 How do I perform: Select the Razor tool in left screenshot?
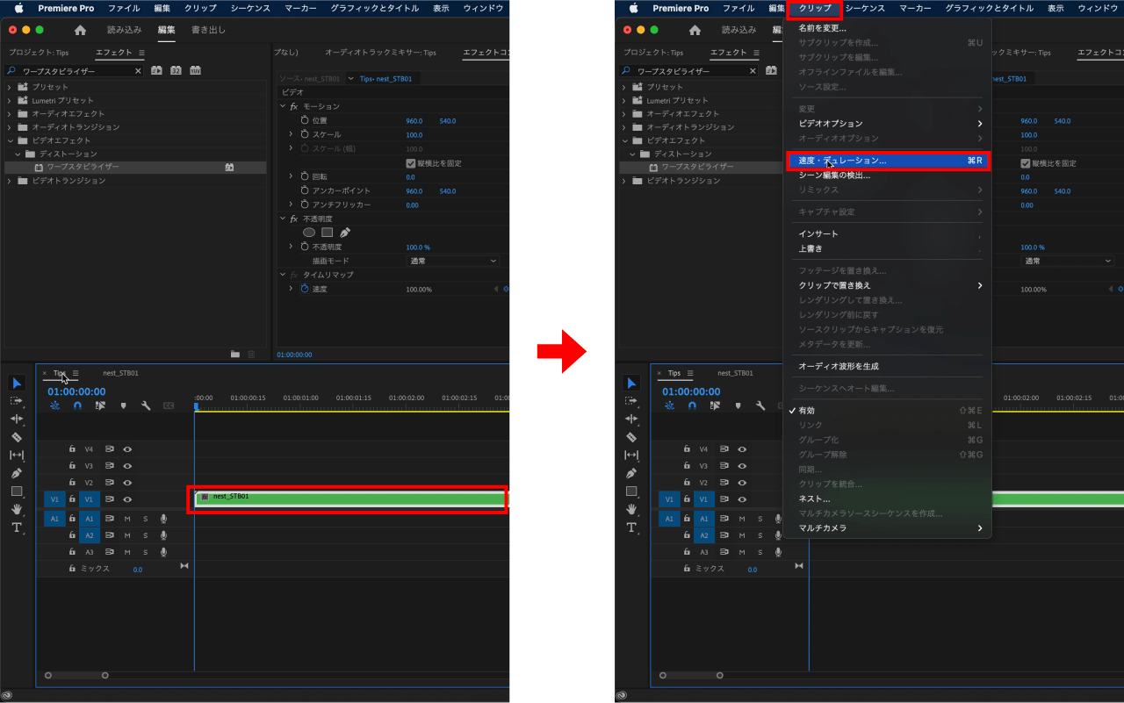coord(17,437)
